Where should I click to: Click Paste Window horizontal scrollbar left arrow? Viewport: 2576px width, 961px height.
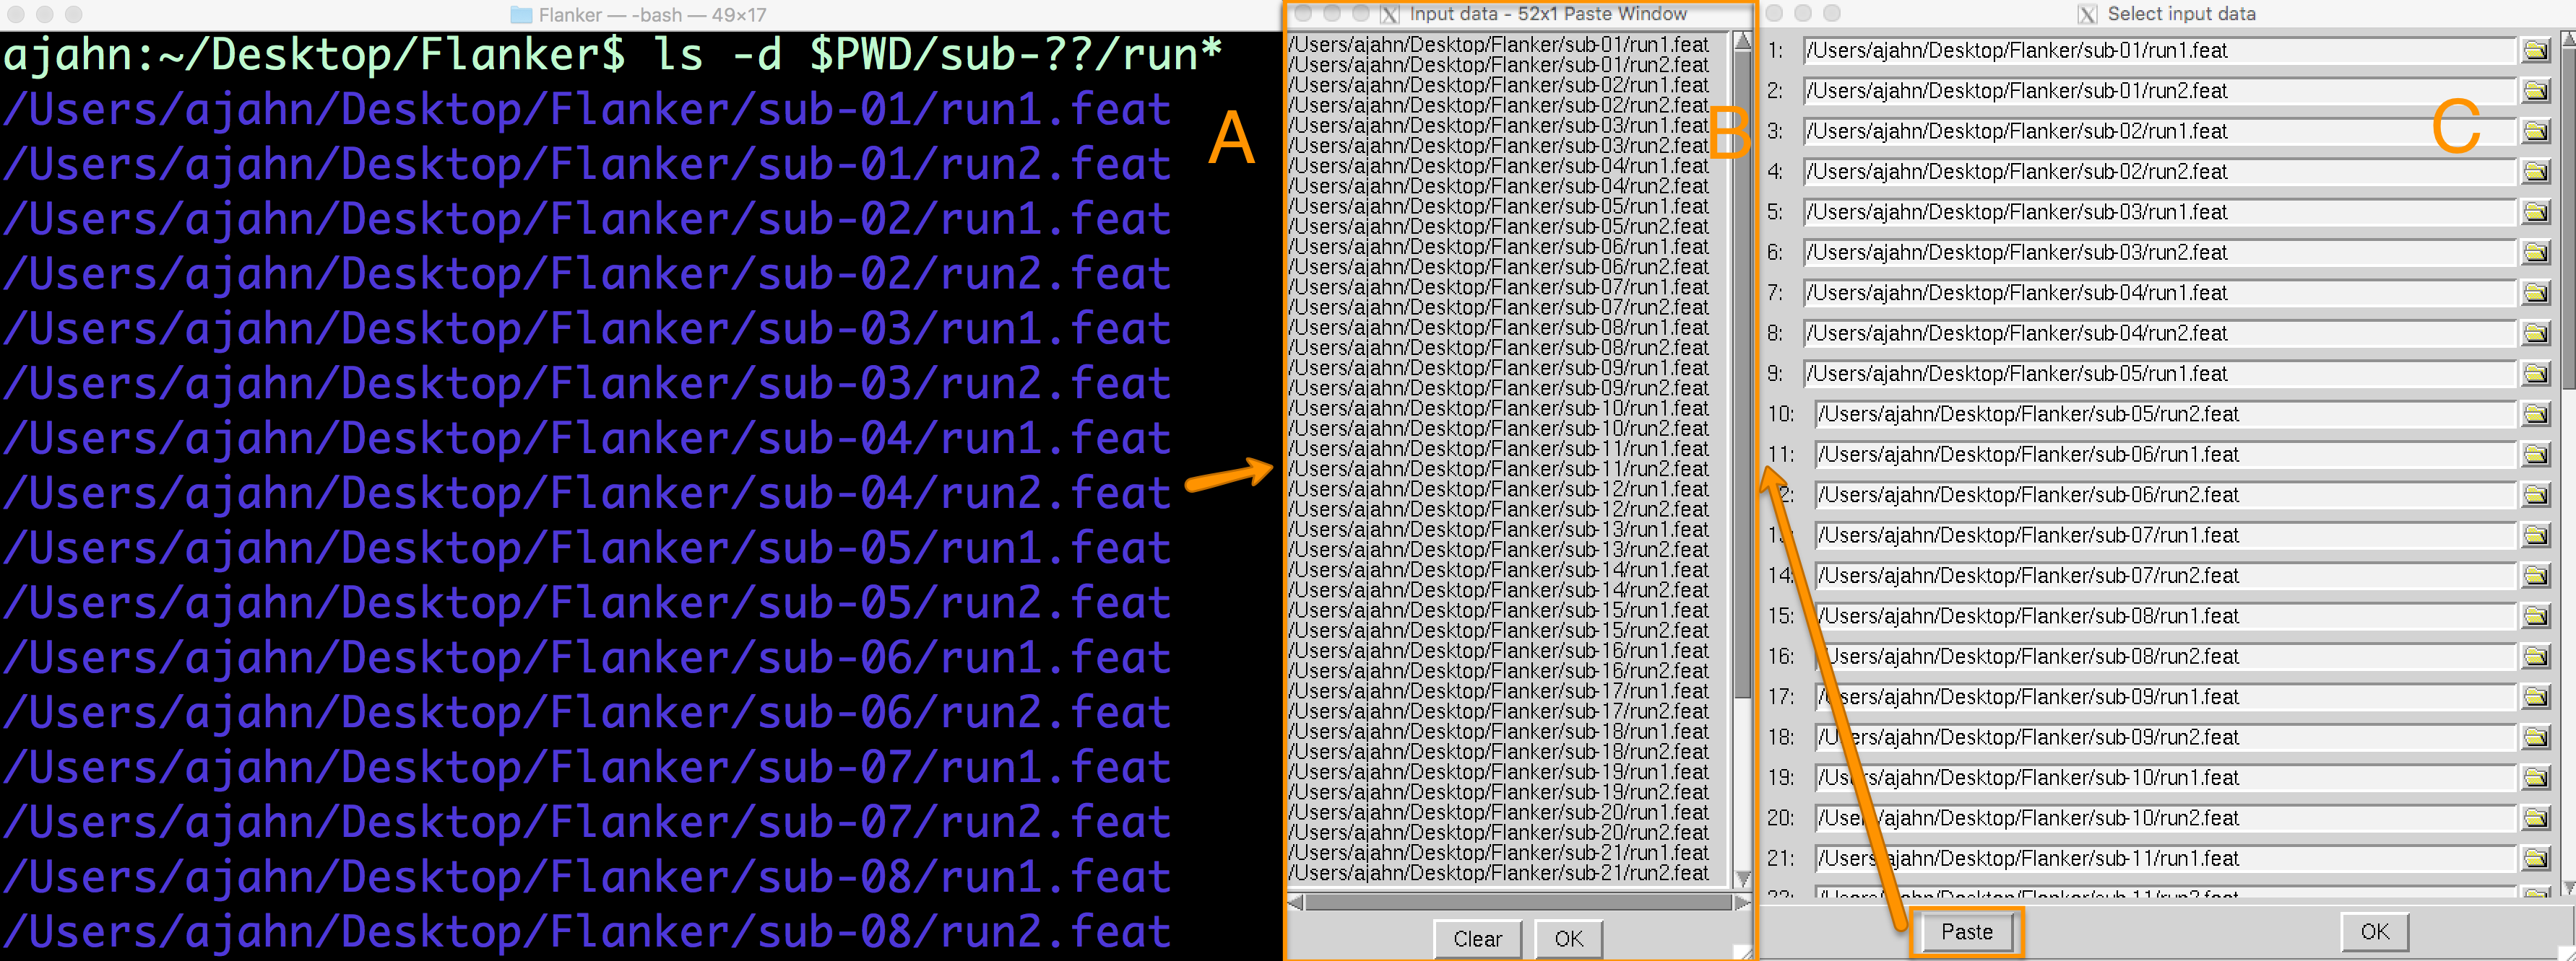point(1295,902)
